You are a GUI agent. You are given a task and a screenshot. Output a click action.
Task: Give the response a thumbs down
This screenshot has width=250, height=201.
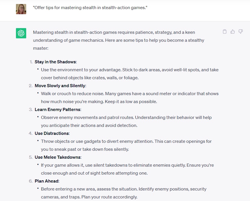pyautogui.click(x=240, y=32)
